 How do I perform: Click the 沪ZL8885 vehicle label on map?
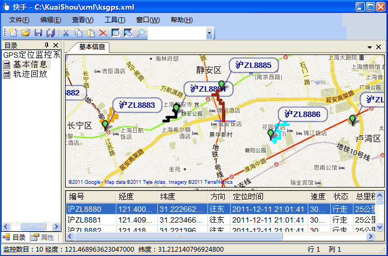pos(254,65)
